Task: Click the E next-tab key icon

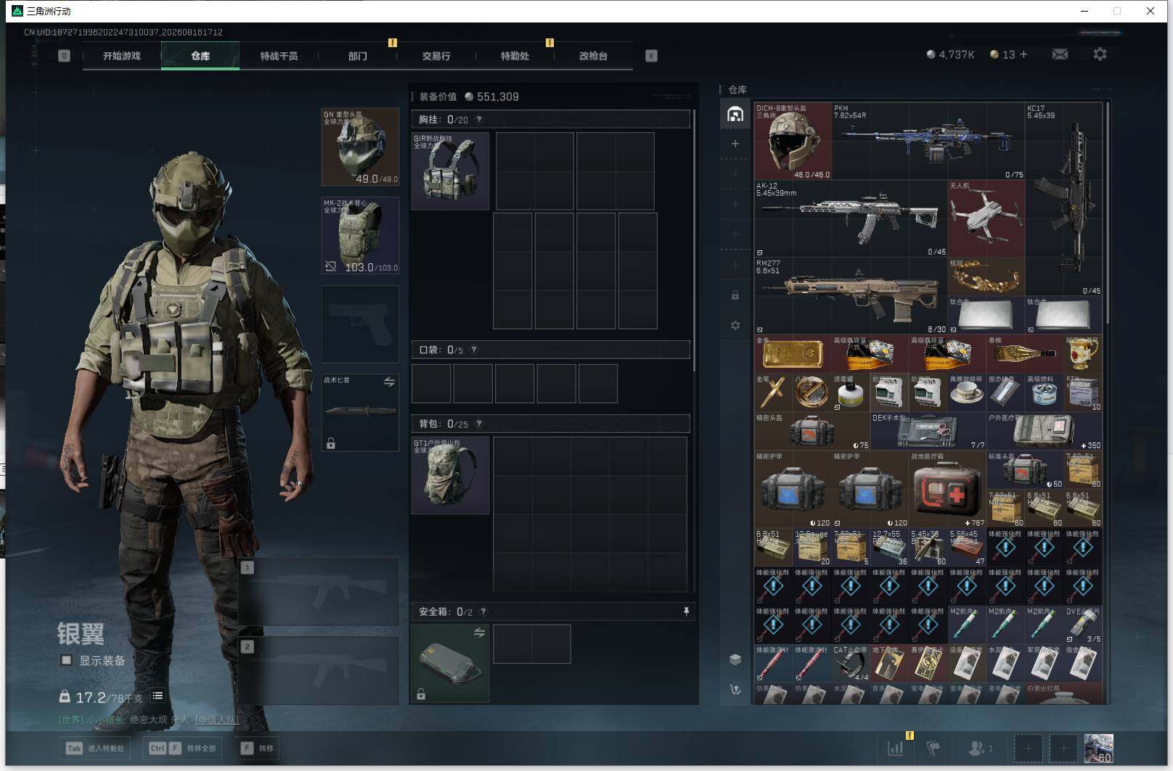Action: (651, 56)
